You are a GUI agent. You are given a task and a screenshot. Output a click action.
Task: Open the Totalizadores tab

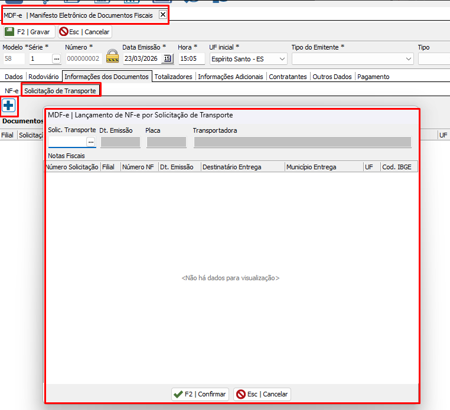[x=173, y=77]
